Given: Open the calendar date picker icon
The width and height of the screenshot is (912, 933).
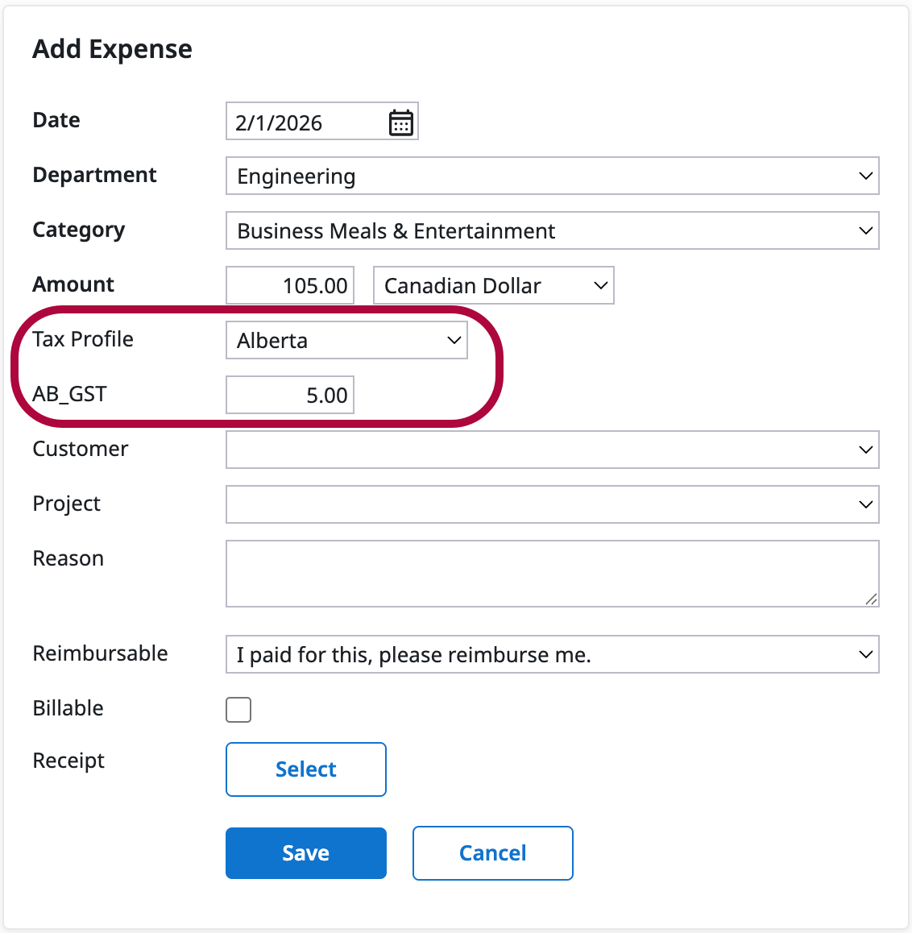Looking at the screenshot, I should 400,122.
